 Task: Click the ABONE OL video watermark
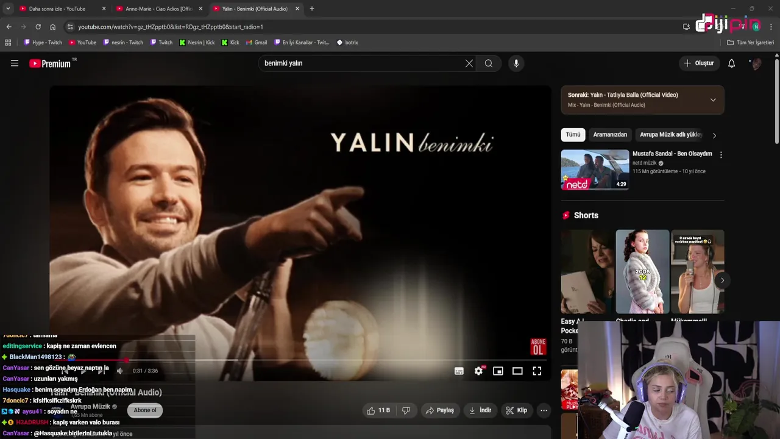click(538, 346)
